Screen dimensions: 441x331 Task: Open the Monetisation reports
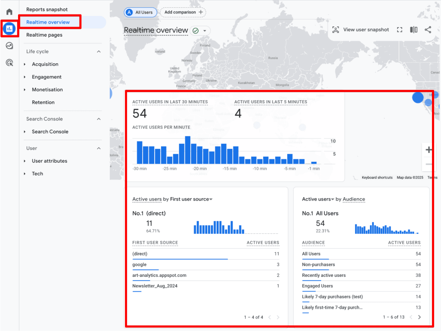(x=47, y=90)
